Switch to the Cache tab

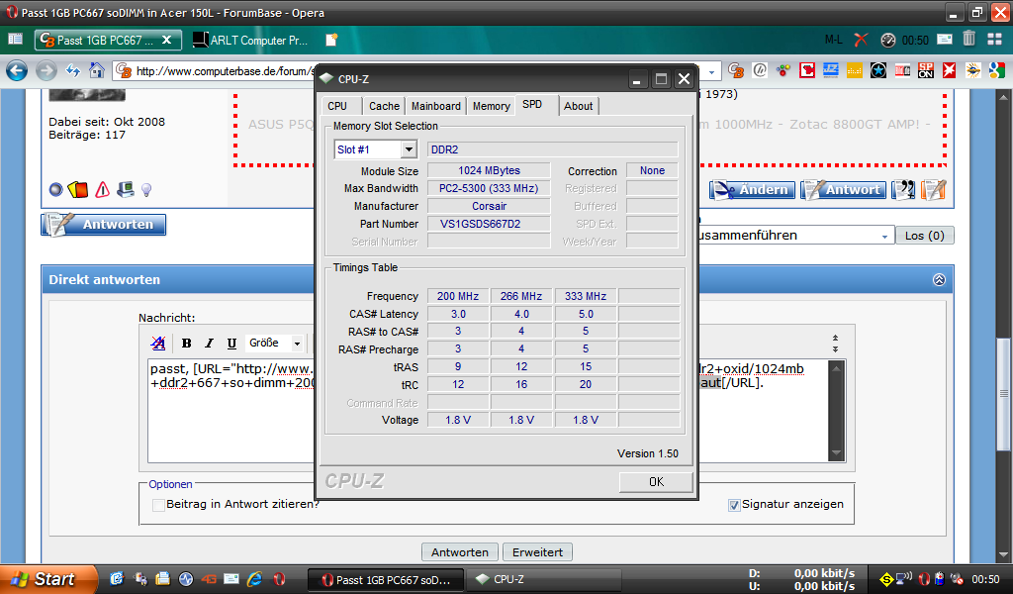[x=385, y=106]
